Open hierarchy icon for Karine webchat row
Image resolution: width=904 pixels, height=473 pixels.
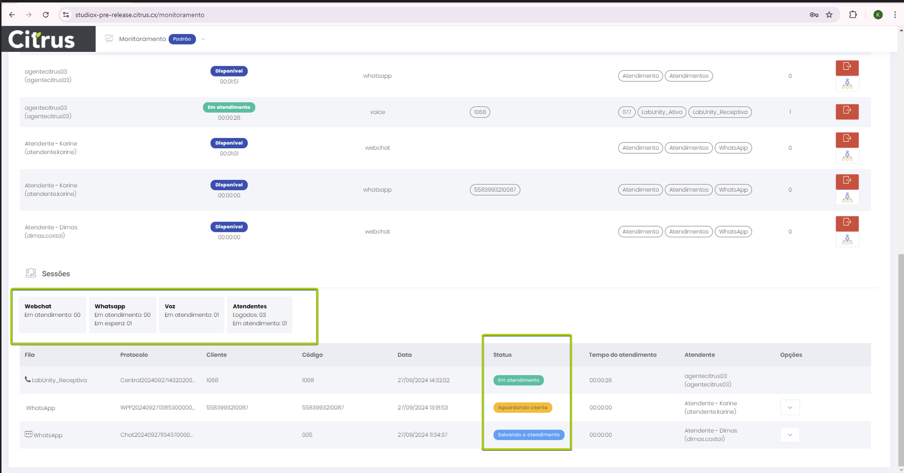click(x=847, y=156)
